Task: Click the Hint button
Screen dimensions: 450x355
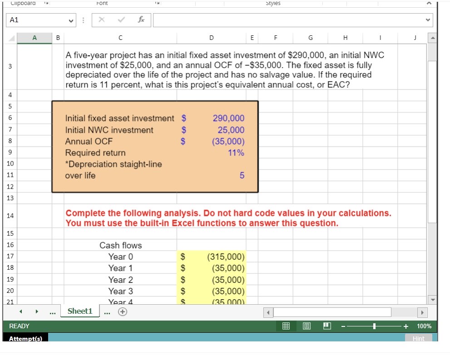Action: (418, 338)
